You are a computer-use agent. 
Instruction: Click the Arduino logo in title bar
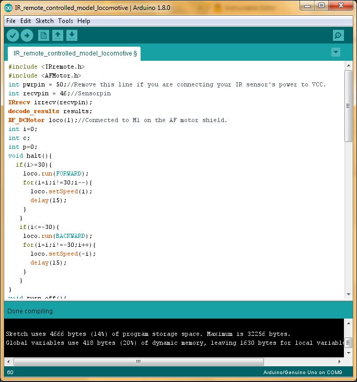[x=8, y=8]
